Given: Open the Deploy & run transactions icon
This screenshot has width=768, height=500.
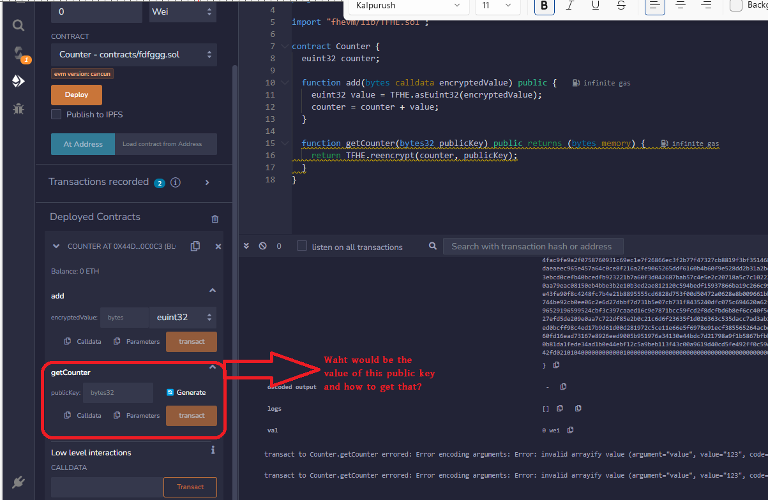Looking at the screenshot, I should pyautogui.click(x=19, y=81).
